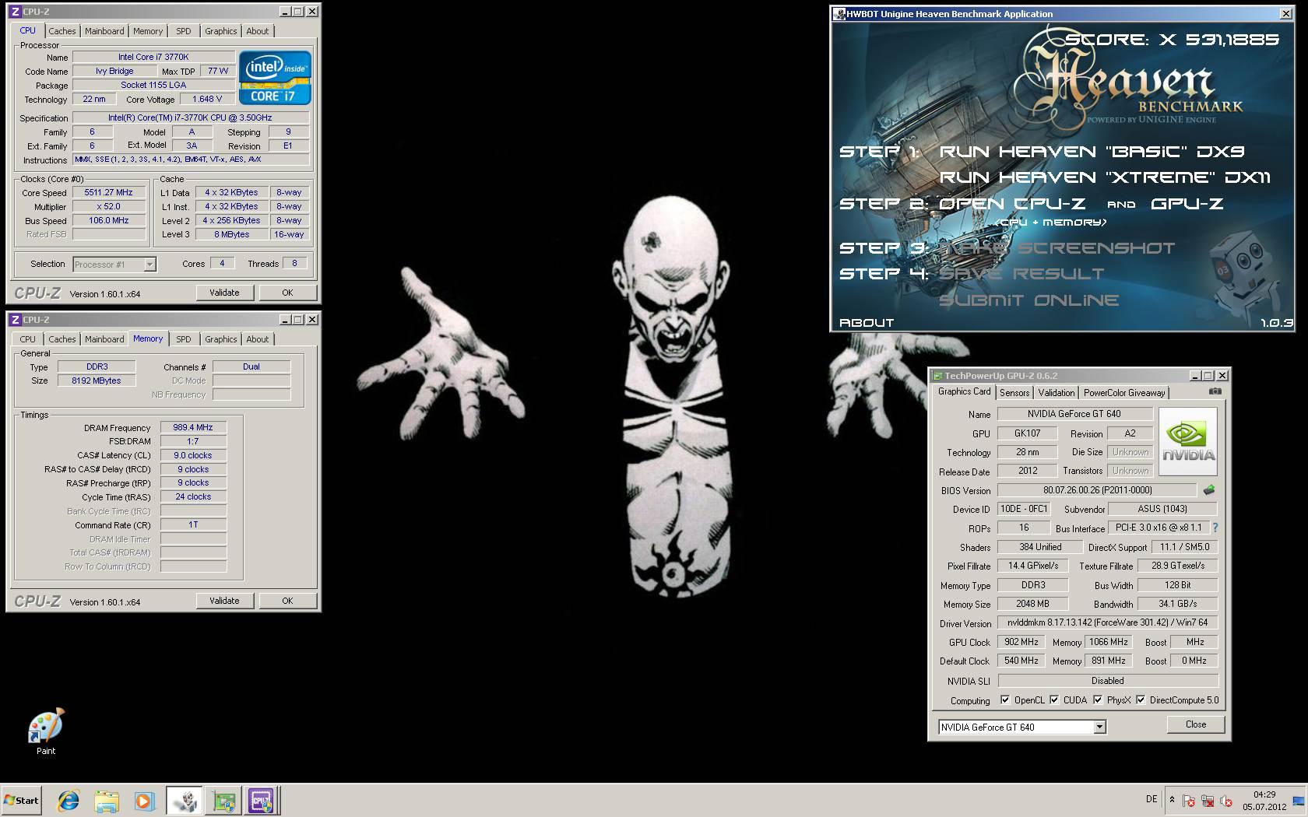This screenshot has width=1308, height=817.
Task: Click the CPU-Z Z icon in top window titlebar
Action: click(x=15, y=12)
